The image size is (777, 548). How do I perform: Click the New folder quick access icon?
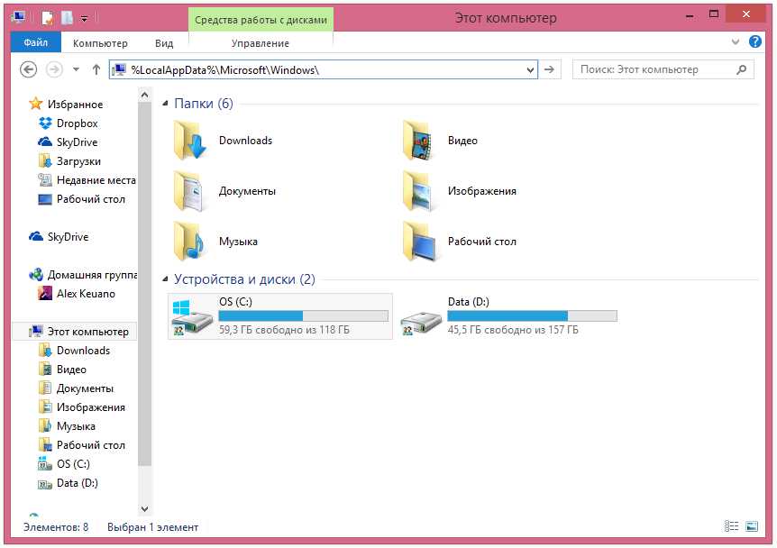click(67, 18)
